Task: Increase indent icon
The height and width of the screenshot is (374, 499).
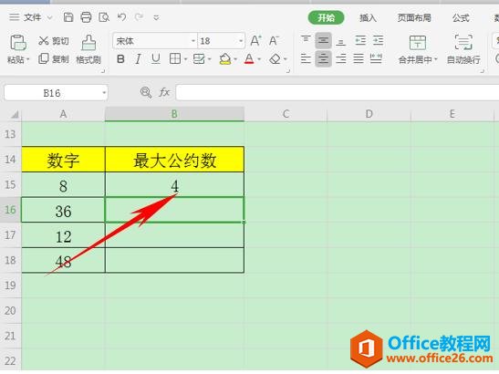Action: pyautogui.click(x=378, y=40)
